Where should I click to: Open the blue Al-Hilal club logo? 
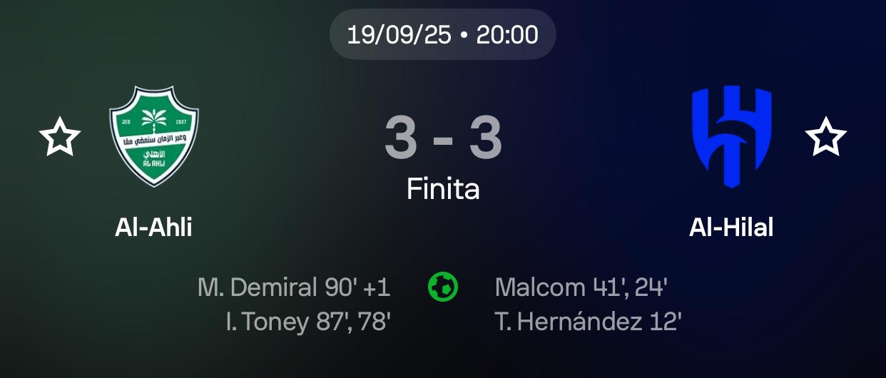pos(731,136)
